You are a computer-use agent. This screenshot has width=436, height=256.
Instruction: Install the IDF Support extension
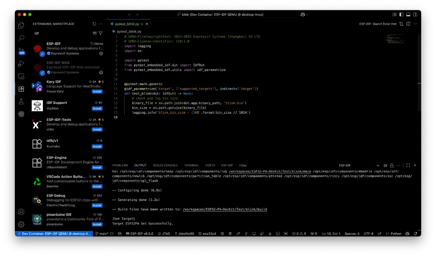97,108
